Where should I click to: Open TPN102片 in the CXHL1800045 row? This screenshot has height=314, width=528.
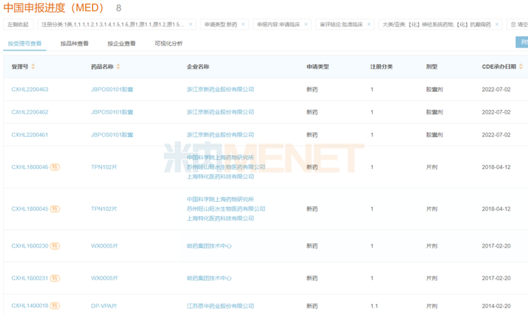(x=104, y=209)
